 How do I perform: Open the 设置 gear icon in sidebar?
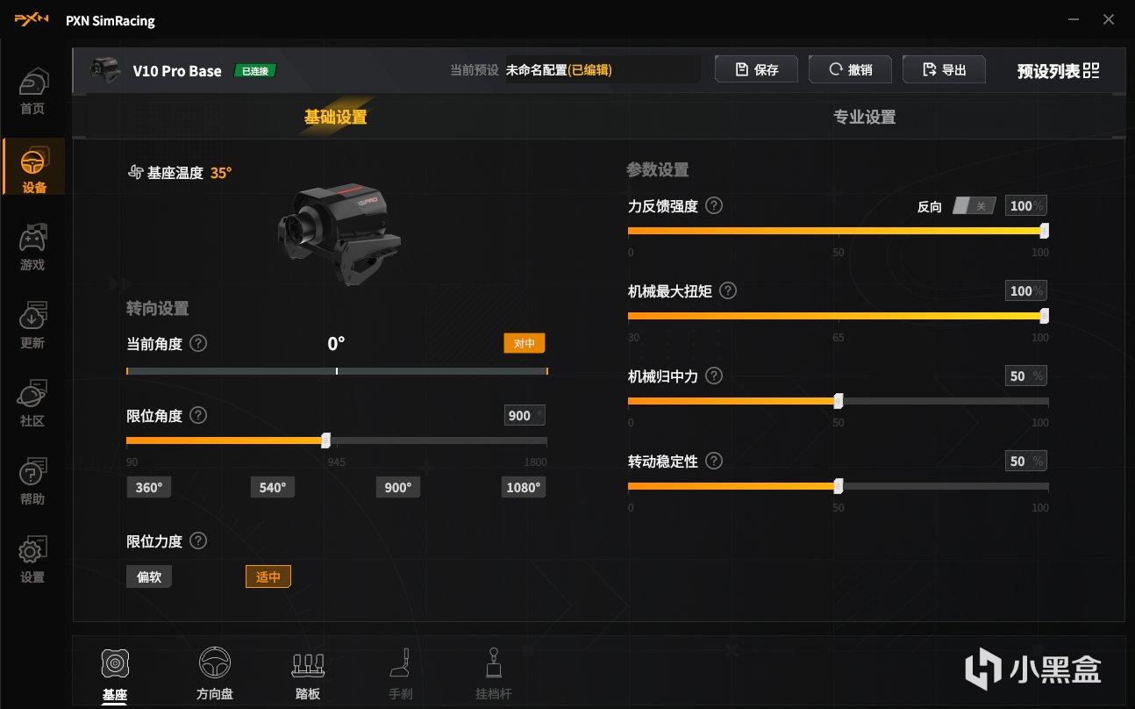coord(32,551)
